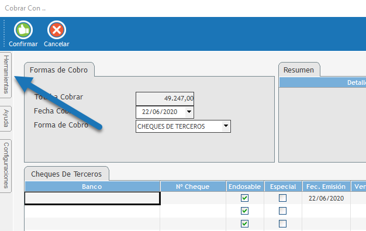Click the Especial column header

[x=283, y=187]
